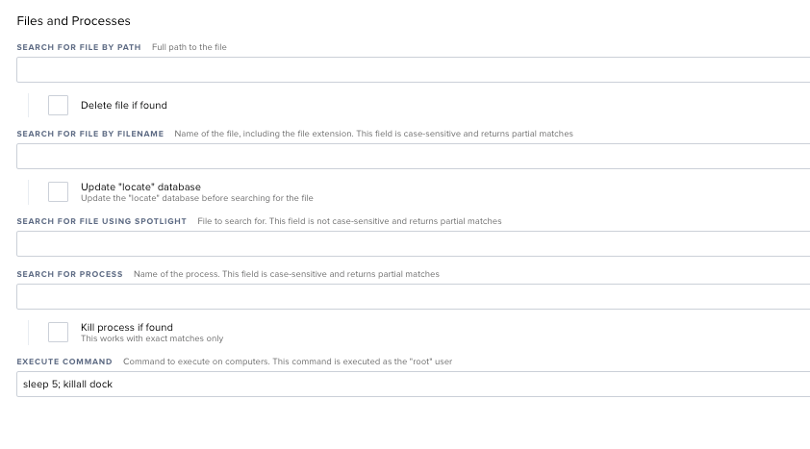The image size is (810, 449).
Task: Select the Search for File Using Spotlight input
Action: click(414, 243)
